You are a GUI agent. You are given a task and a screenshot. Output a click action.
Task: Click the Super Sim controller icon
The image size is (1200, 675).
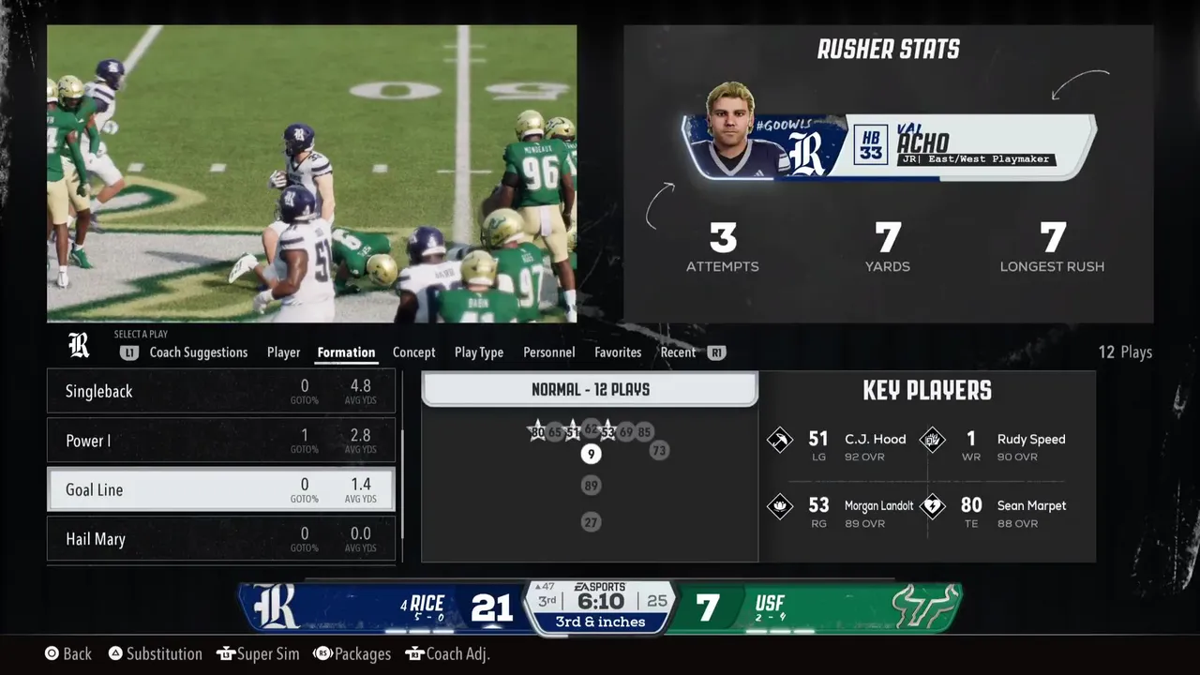225,653
